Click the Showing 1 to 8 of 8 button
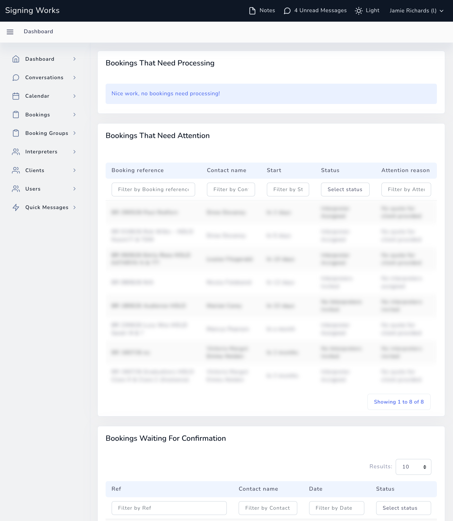The width and height of the screenshot is (453, 521). 399,402
